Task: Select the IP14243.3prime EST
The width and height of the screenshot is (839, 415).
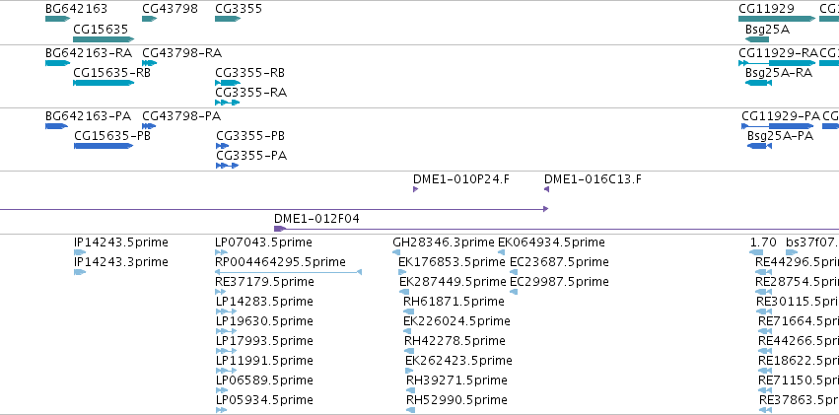Action: (x=80, y=272)
